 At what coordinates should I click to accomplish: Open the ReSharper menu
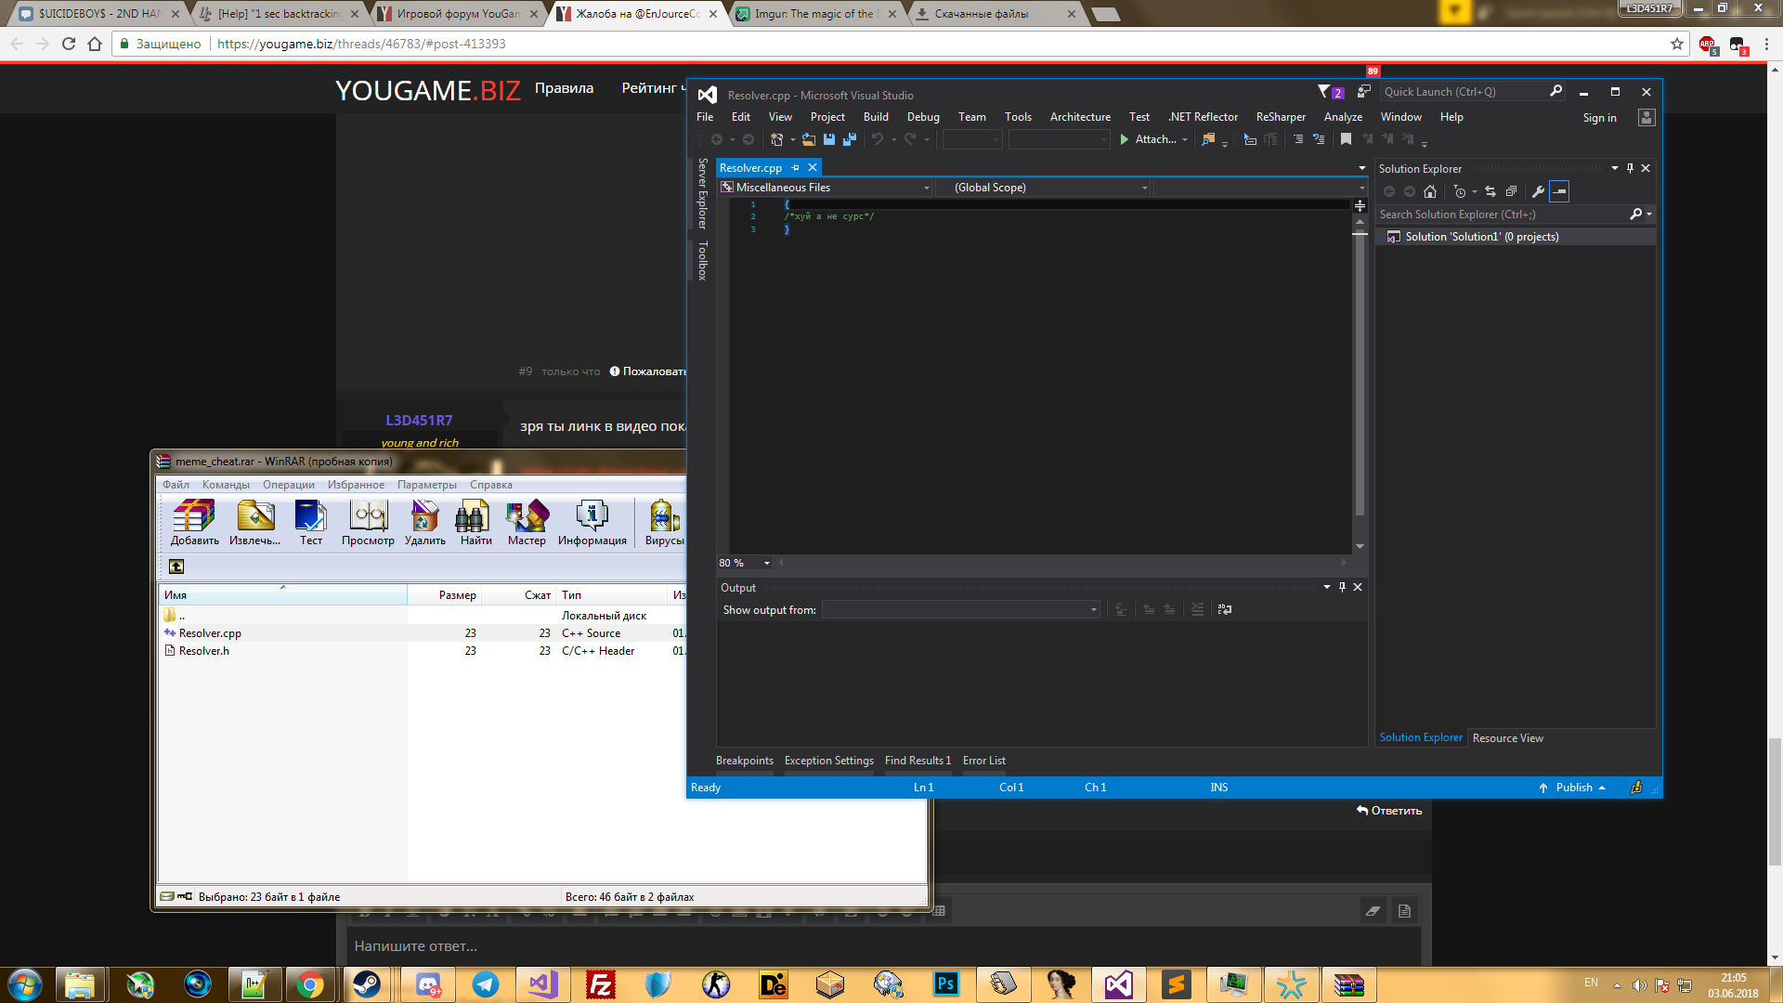(x=1280, y=117)
